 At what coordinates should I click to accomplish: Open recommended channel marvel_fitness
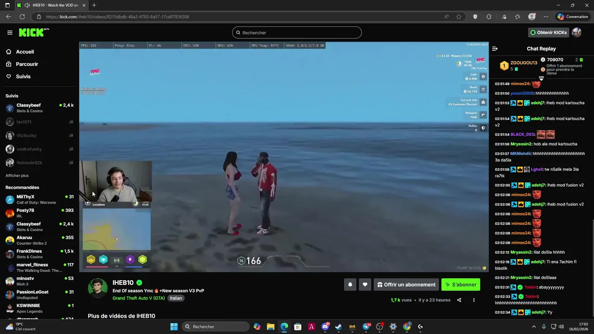(x=39, y=267)
